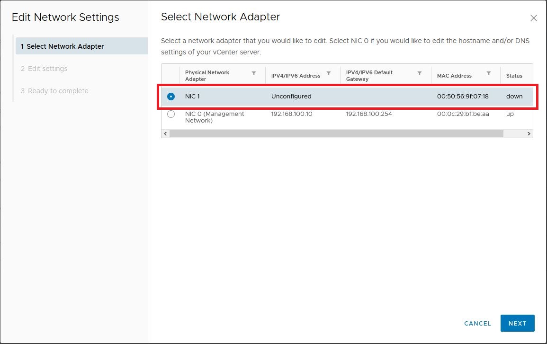Image resolution: width=547 pixels, height=344 pixels.
Task: Click the right arrow of horizontal scrollbar
Action: (529, 134)
